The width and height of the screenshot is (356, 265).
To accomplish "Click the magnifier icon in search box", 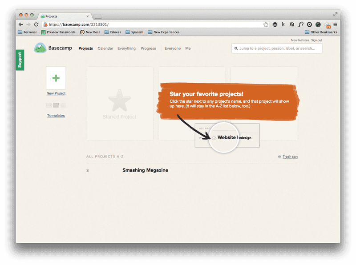I will pos(236,48).
